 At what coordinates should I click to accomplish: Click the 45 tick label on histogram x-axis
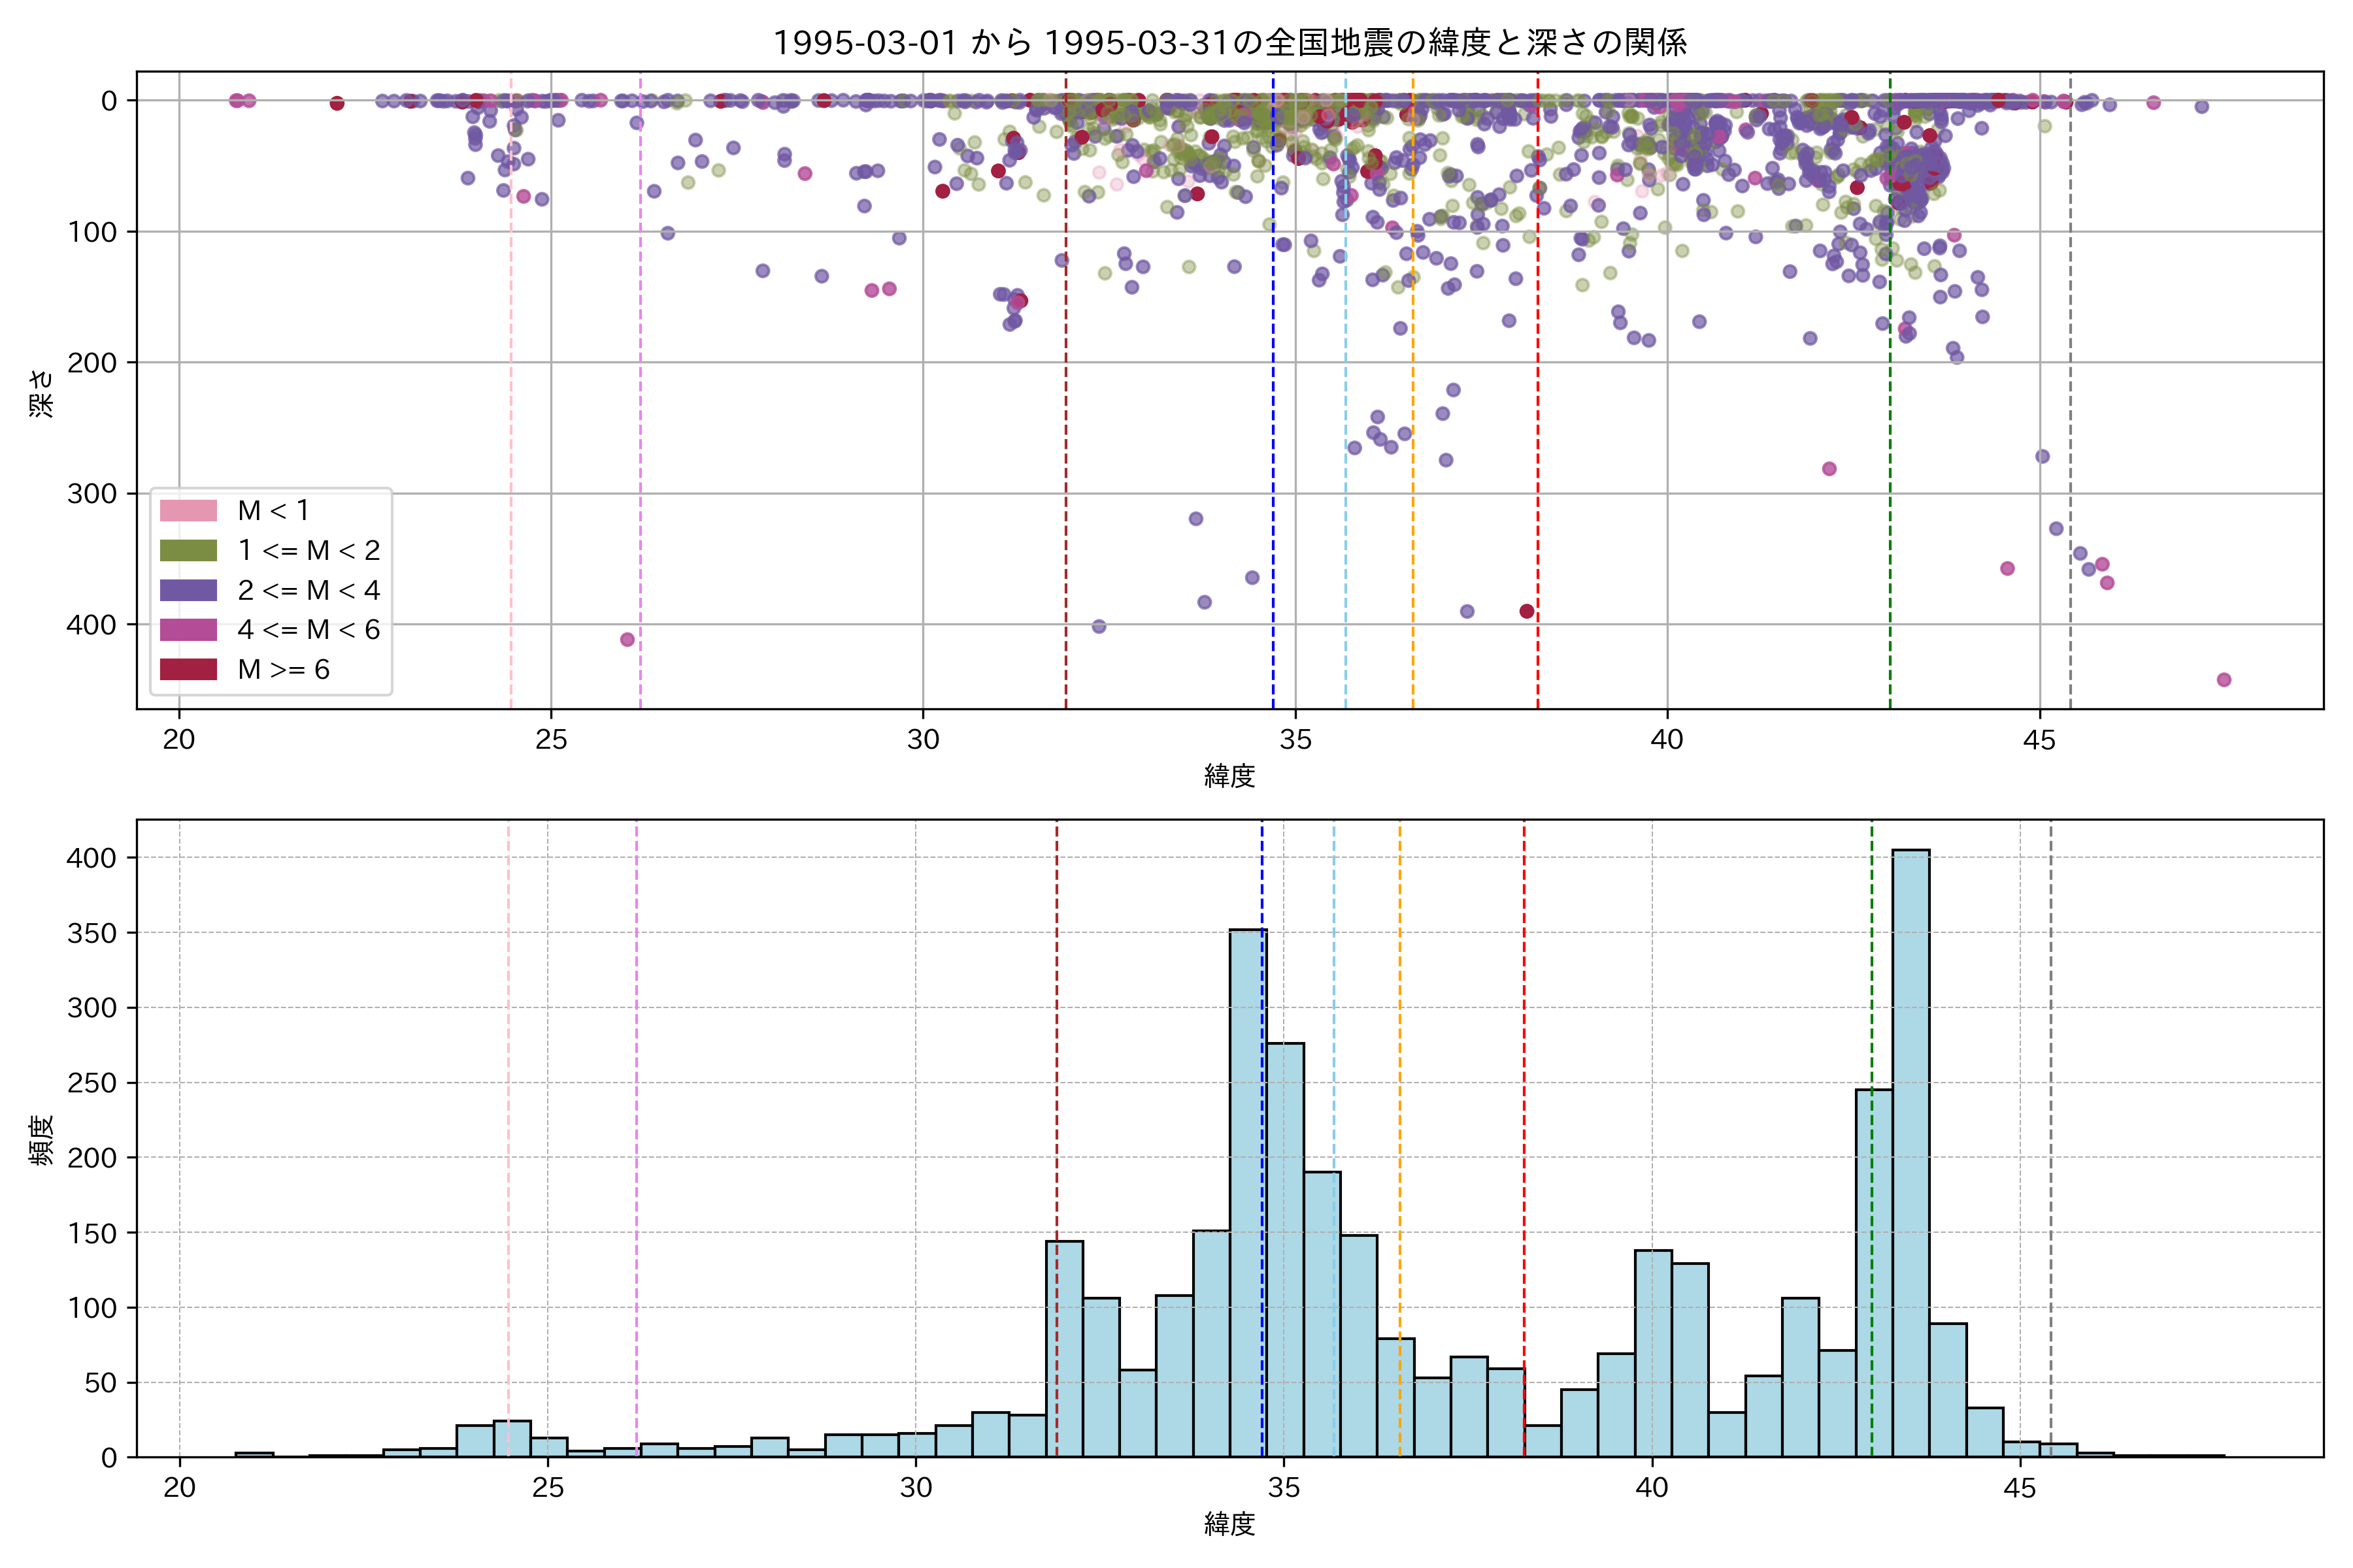coord(2020,1488)
